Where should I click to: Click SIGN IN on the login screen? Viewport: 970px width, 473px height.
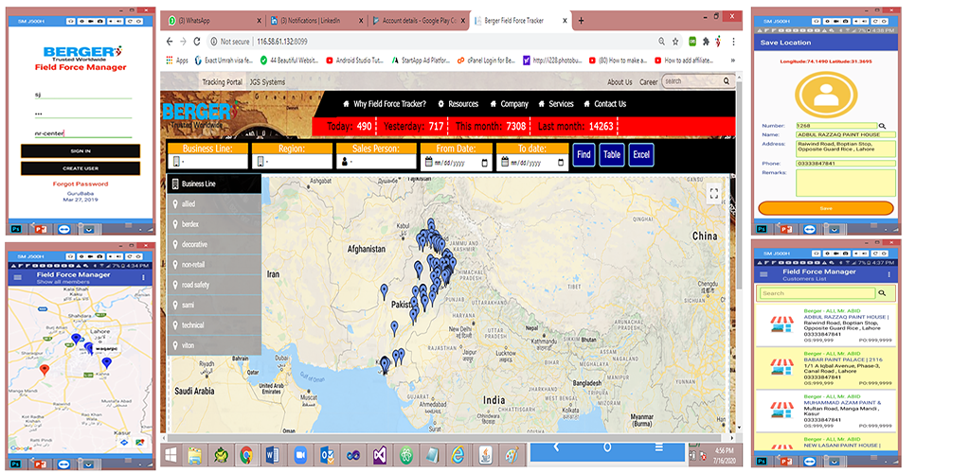point(81,150)
